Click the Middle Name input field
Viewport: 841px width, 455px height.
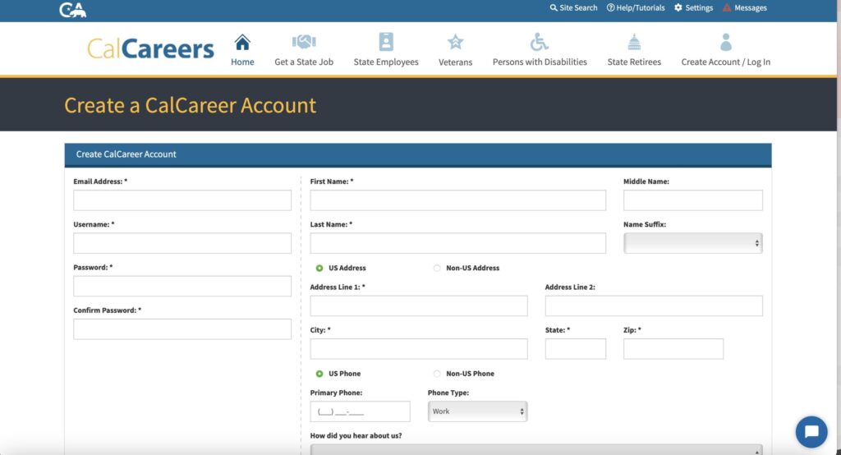coord(693,200)
